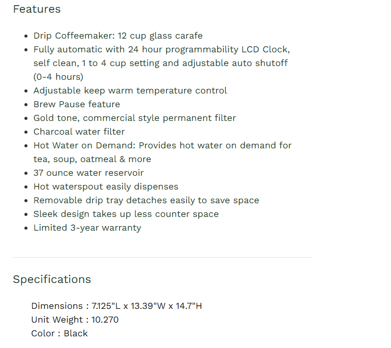Click the Specifications section heading

pos(52,279)
